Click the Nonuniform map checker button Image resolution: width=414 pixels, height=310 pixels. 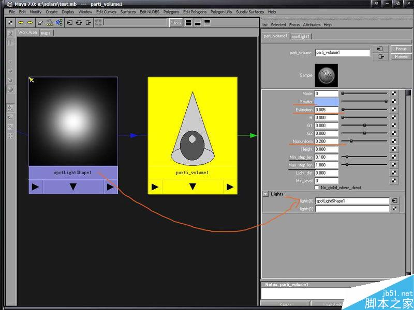pos(394,141)
